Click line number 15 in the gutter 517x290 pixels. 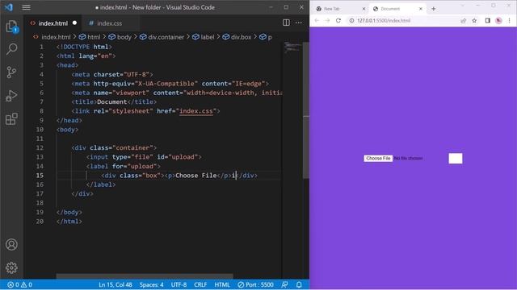tap(40, 176)
